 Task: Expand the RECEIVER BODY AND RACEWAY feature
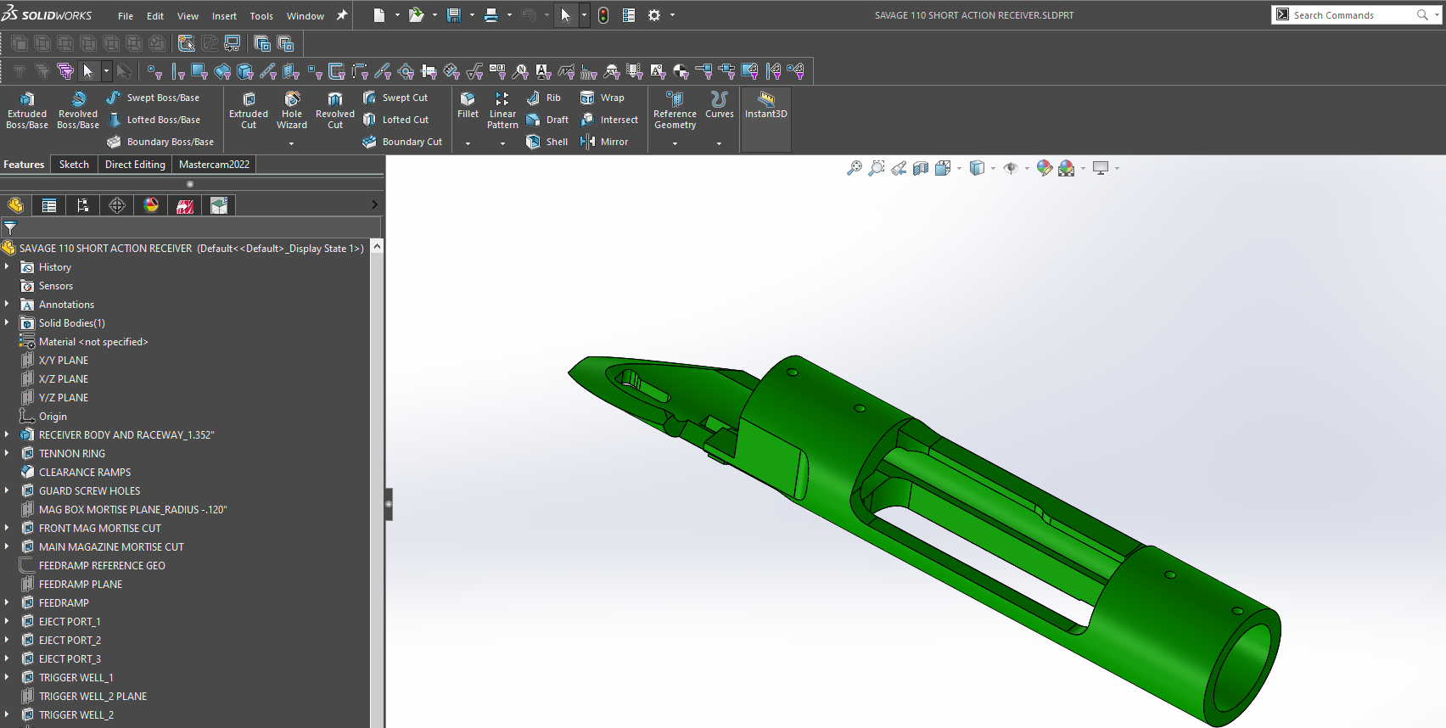click(x=7, y=434)
